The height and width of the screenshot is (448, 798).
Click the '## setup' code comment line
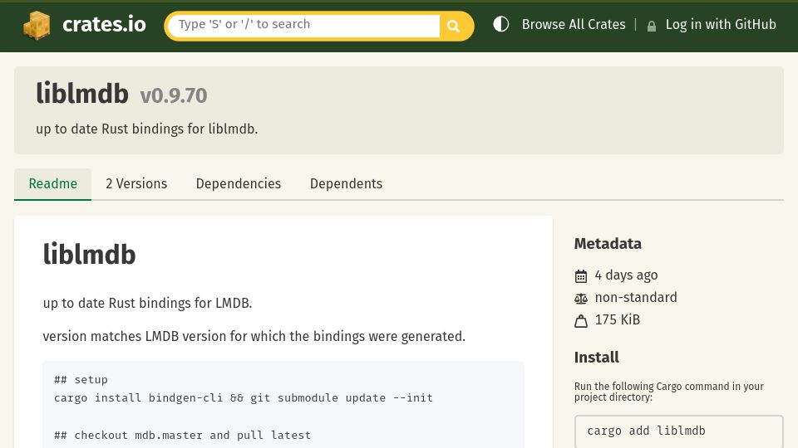[x=81, y=379]
